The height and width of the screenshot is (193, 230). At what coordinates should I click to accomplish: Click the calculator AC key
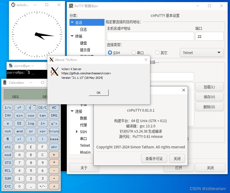point(54,108)
